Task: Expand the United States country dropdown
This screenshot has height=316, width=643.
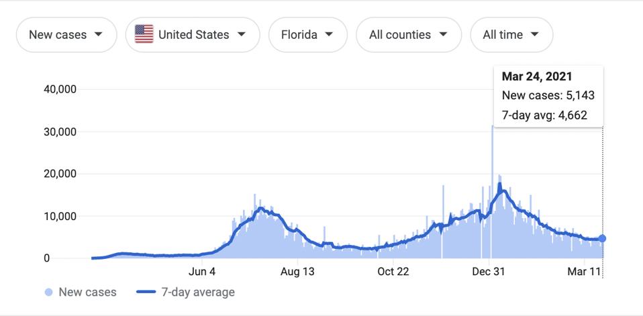Action: pyautogui.click(x=192, y=35)
